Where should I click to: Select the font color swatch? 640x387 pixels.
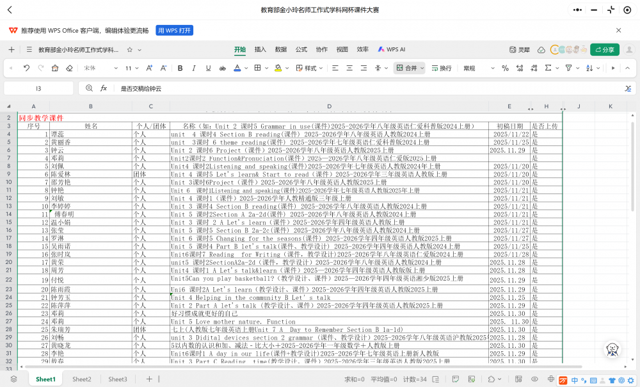click(237, 68)
